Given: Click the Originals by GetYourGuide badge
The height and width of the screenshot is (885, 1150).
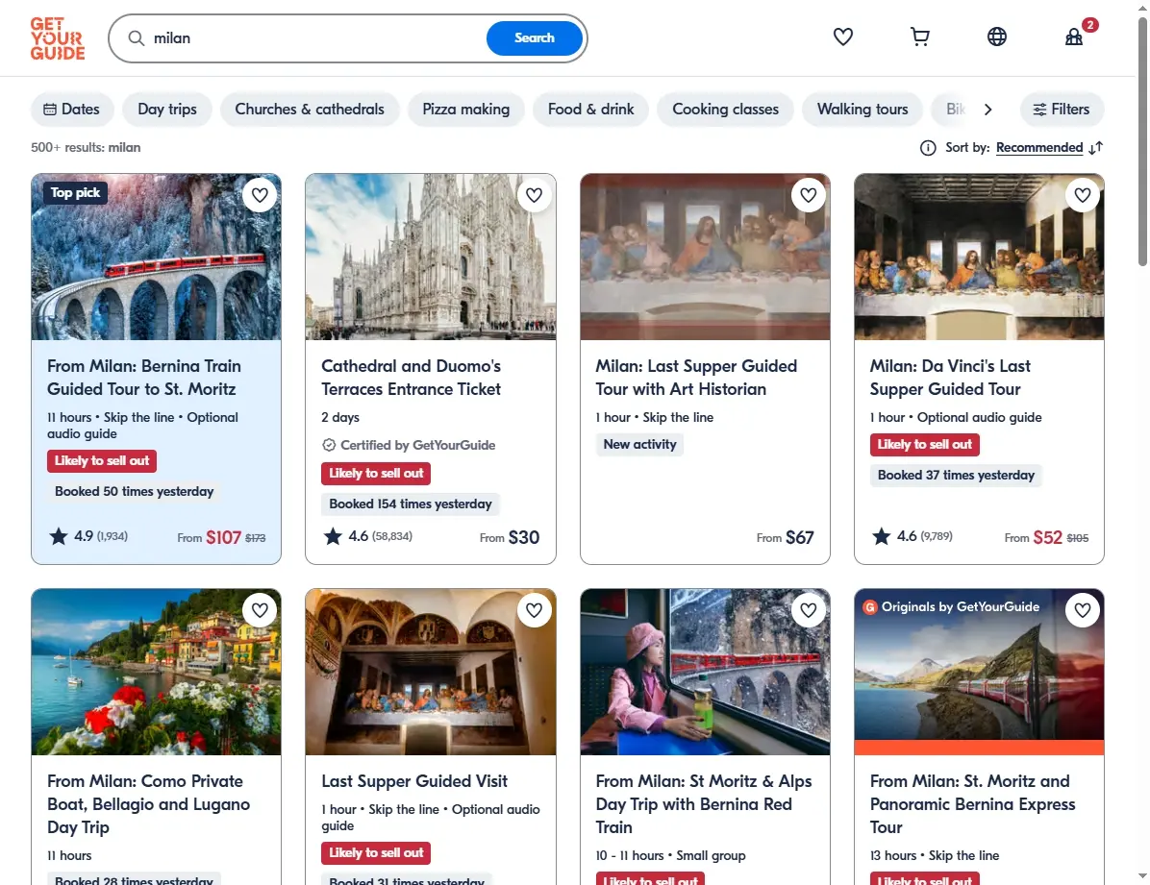Looking at the screenshot, I should (x=951, y=607).
